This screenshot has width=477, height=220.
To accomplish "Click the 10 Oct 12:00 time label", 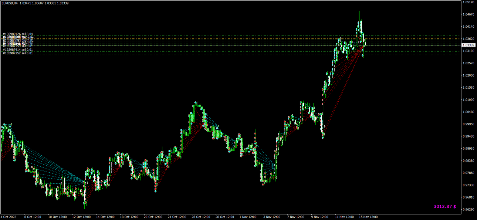I will [x=57, y=217].
